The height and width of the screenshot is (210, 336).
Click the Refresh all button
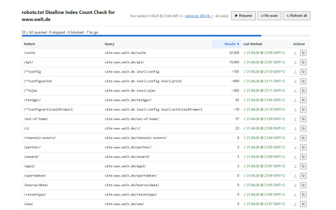pyautogui.click(x=297, y=16)
